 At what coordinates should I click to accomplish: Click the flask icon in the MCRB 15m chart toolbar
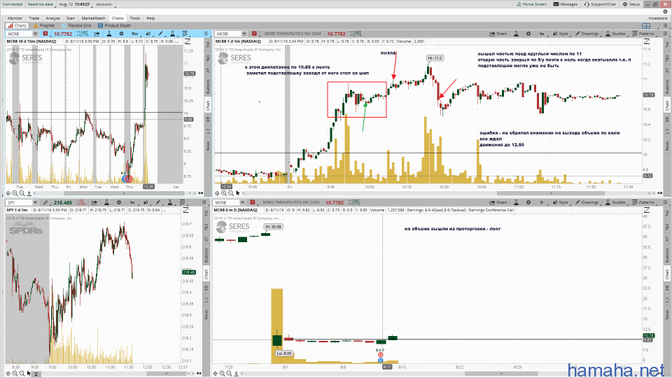109,34
